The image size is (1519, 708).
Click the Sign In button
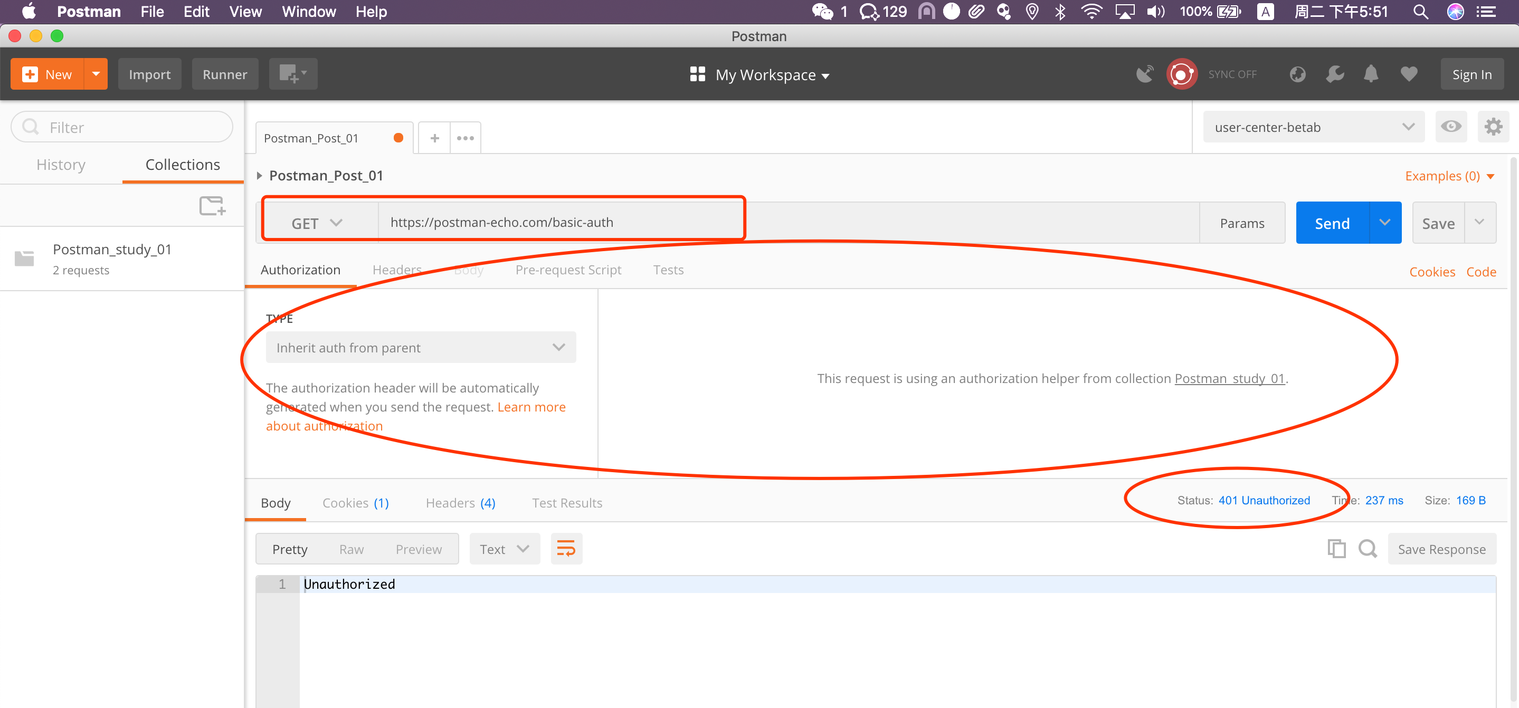click(1472, 74)
